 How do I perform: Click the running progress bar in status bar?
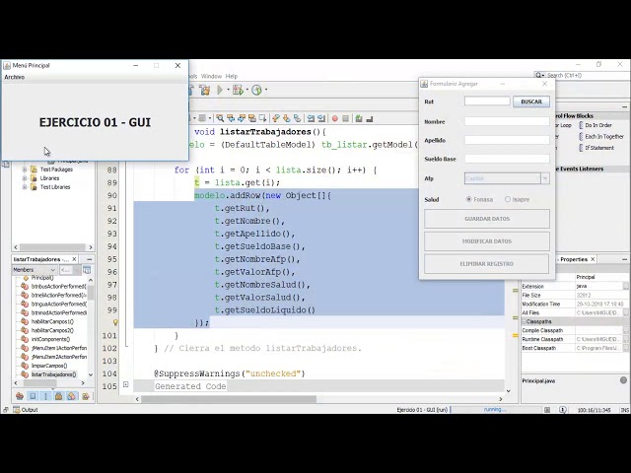tap(495, 410)
